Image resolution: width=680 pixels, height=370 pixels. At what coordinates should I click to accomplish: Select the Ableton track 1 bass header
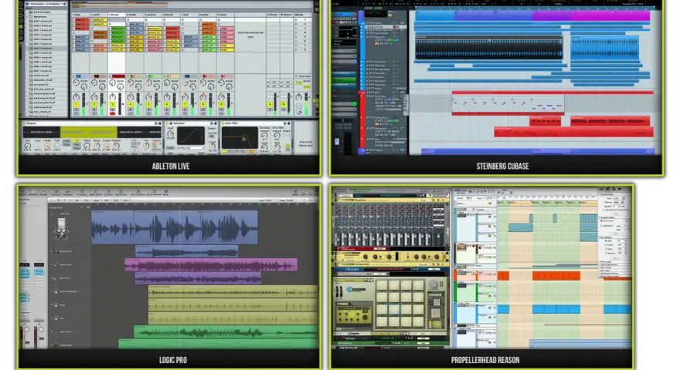pos(80,15)
